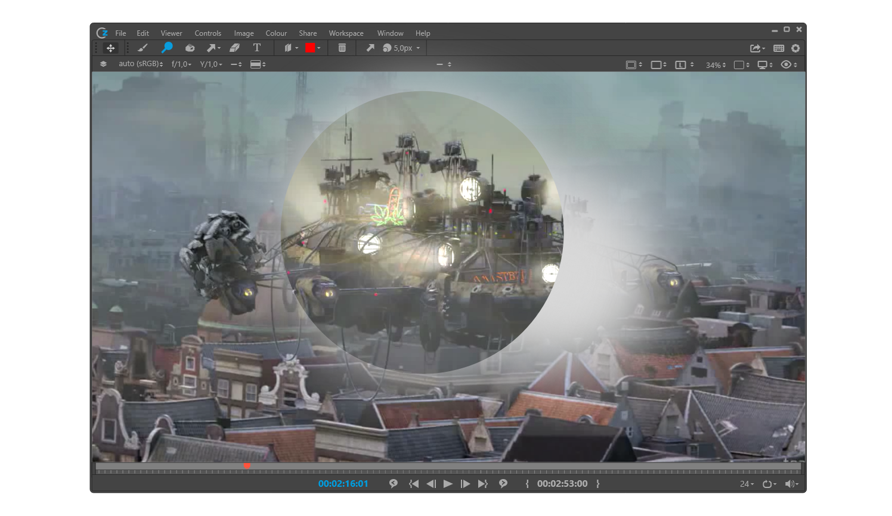
Task: Select the Text tool
Action: click(257, 48)
